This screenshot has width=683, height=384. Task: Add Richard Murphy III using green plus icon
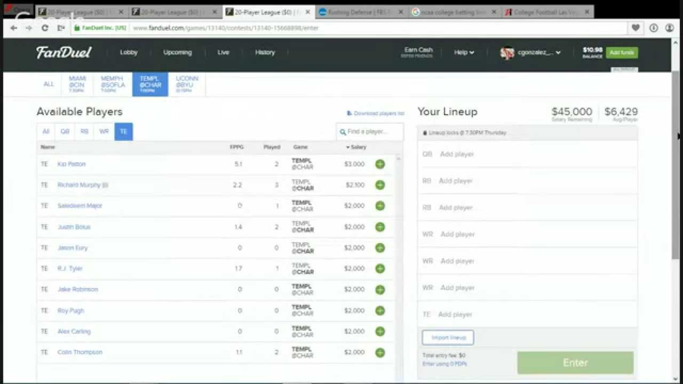tap(380, 185)
